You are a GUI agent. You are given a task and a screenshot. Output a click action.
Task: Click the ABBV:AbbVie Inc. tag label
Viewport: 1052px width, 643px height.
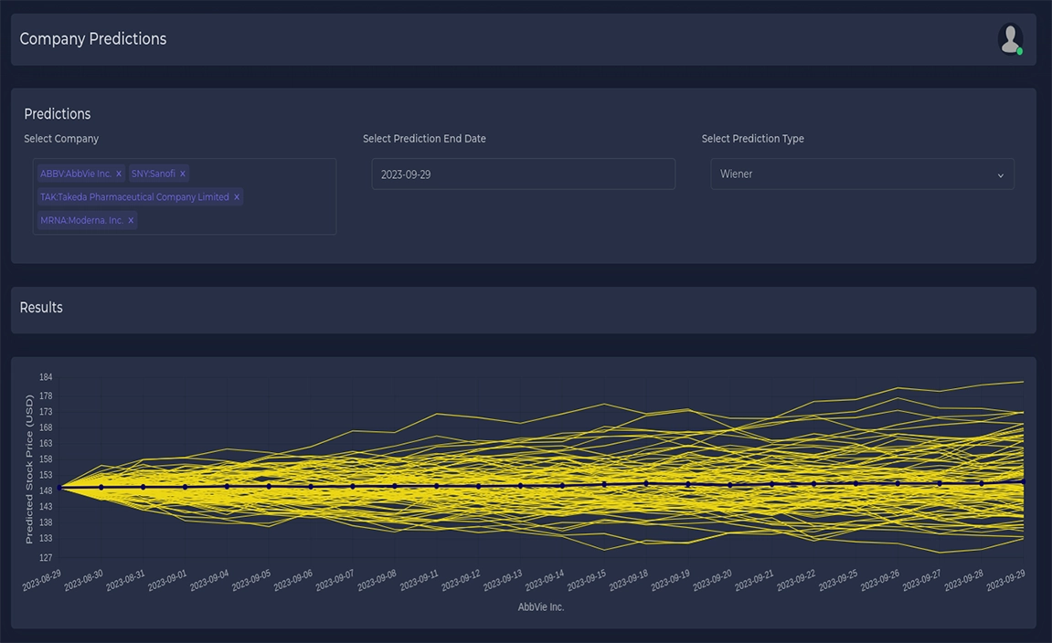[76, 174]
